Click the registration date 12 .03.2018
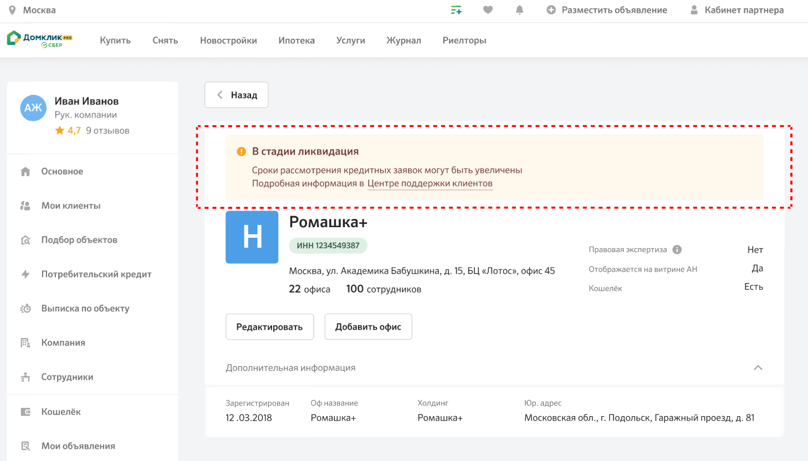 click(249, 418)
